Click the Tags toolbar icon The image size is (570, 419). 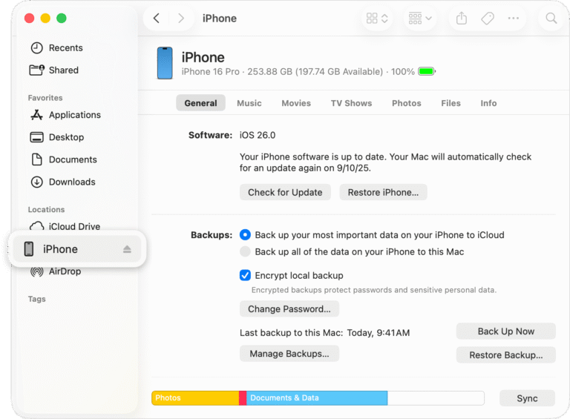tap(488, 18)
